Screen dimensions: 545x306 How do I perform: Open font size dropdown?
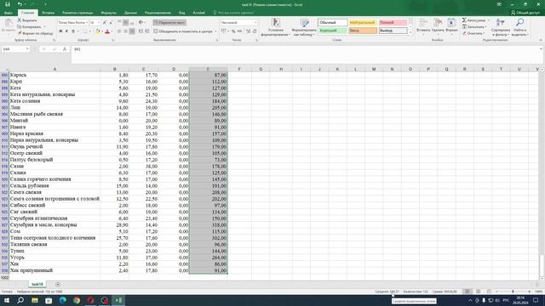point(99,23)
